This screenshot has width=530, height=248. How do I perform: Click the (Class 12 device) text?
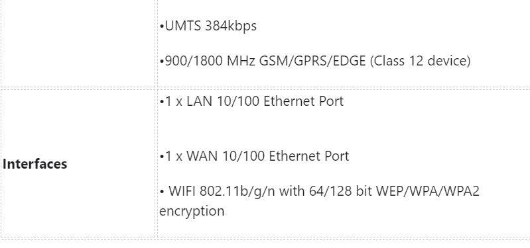pos(420,61)
